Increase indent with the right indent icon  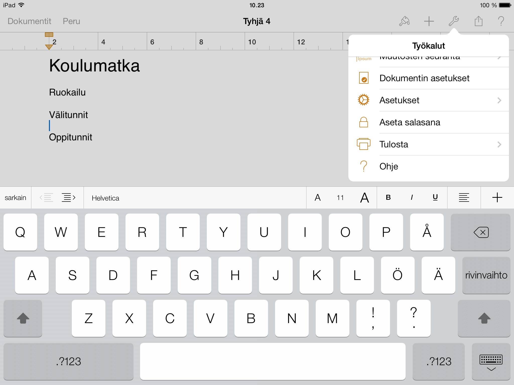click(x=68, y=198)
